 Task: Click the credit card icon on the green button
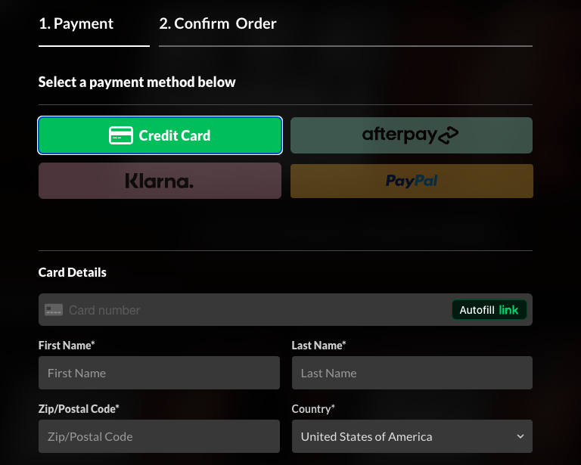click(x=121, y=136)
